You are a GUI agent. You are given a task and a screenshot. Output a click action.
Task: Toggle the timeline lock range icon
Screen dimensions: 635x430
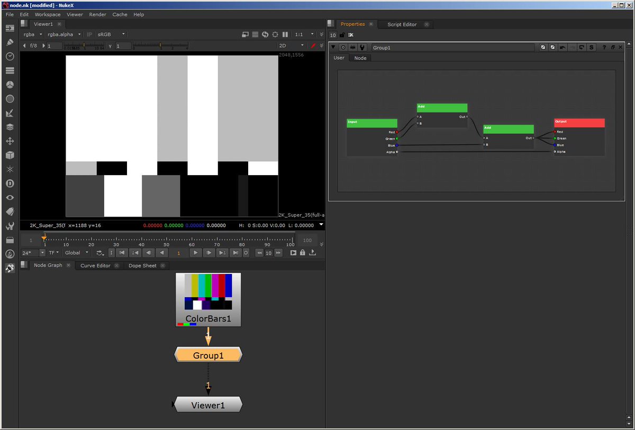pyautogui.click(x=302, y=253)
